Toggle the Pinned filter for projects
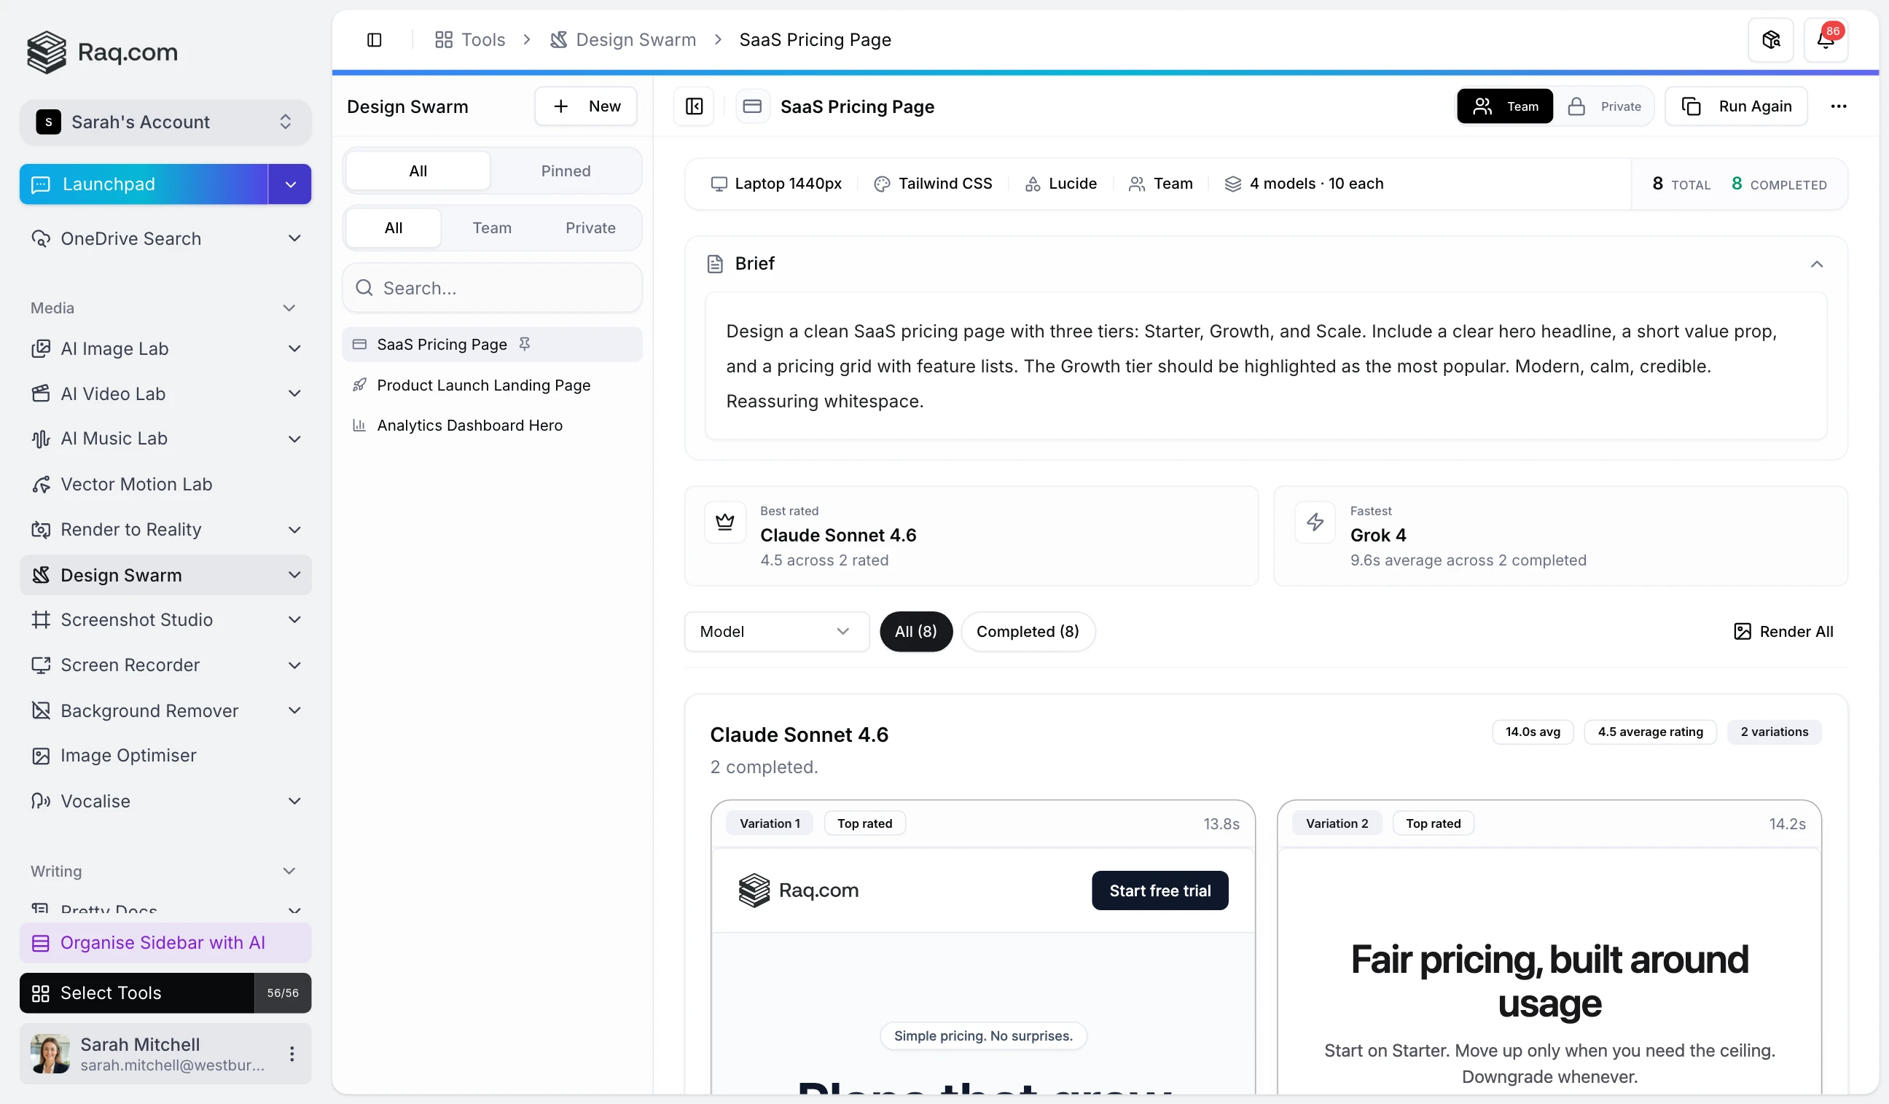This screenshot has height=1104, width=1889. pyautogui.click(x=566, y=170)
